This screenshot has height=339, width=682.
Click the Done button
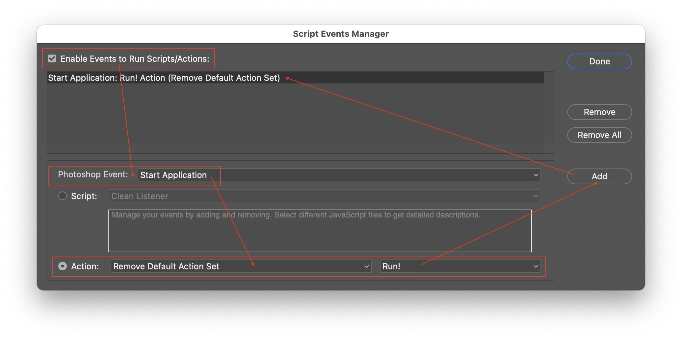[x=599, y=61]
